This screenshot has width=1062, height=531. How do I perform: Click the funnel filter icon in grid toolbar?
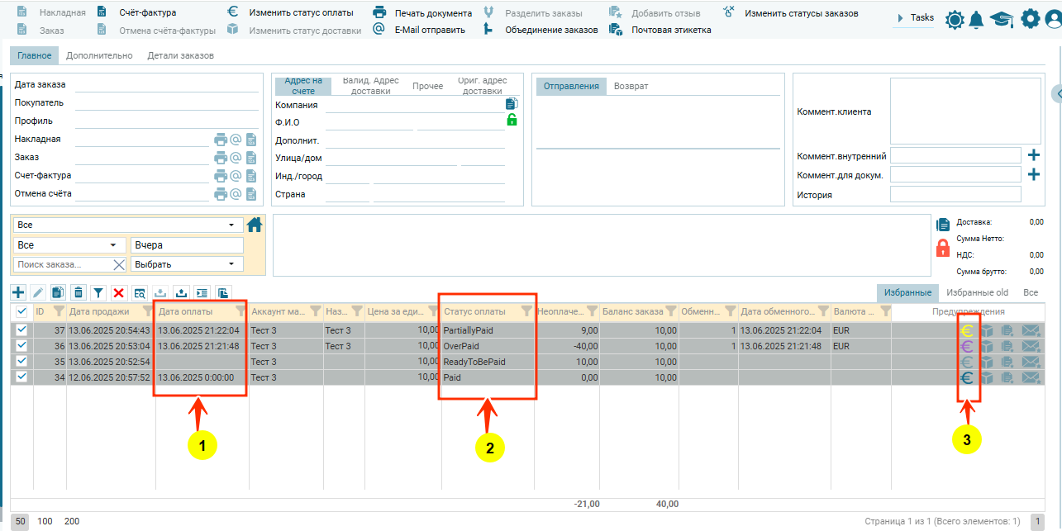(x=98, y=292)
